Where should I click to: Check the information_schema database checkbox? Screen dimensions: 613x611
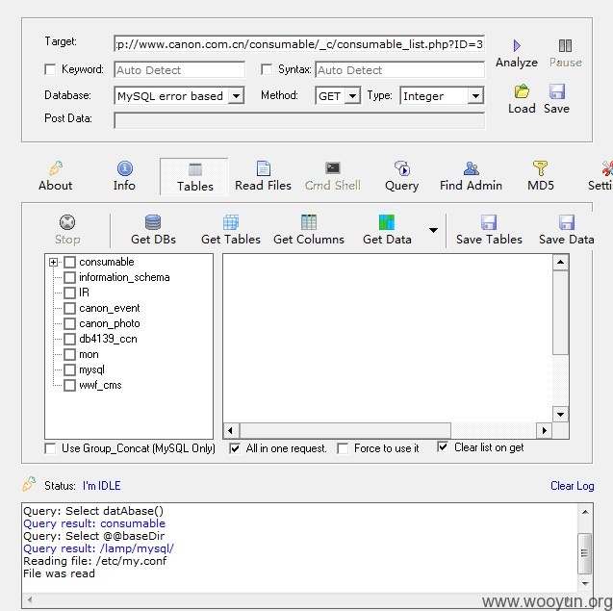[69, 277]
